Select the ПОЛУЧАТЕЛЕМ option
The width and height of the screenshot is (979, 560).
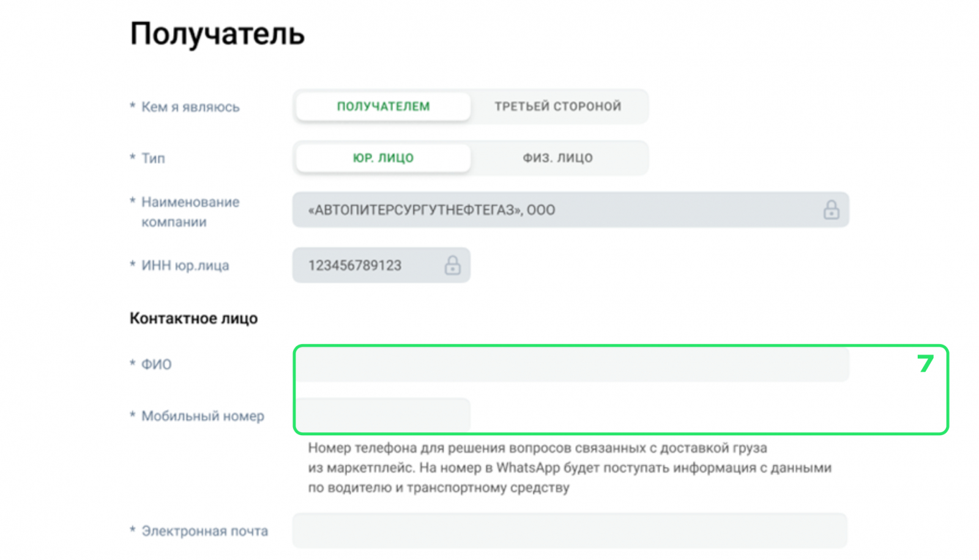tap(383, 106)
